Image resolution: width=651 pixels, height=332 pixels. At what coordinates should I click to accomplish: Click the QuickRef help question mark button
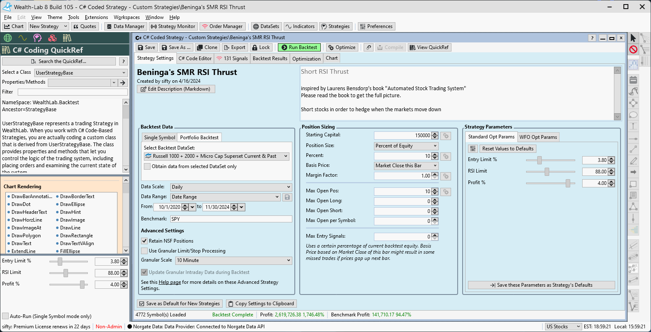pyautogui.click(x=123, y=61)
